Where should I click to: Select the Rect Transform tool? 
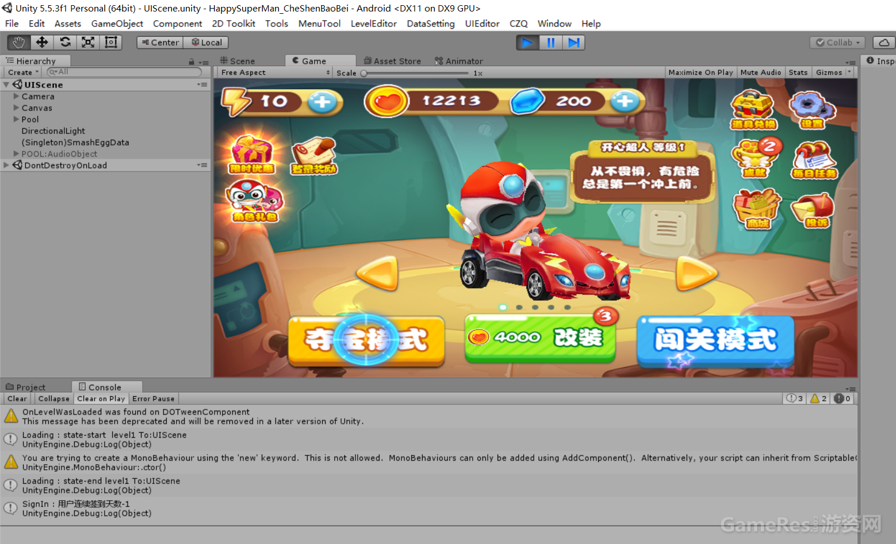tap(110, 42)
